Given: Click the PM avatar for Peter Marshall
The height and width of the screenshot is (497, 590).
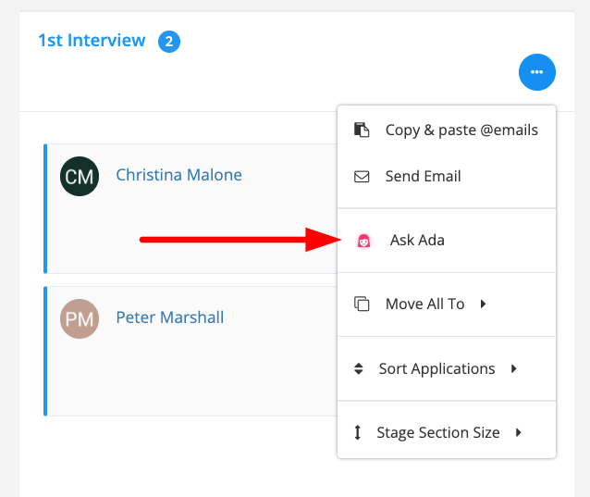Looking at the screenshot, I should click(80, 319).
